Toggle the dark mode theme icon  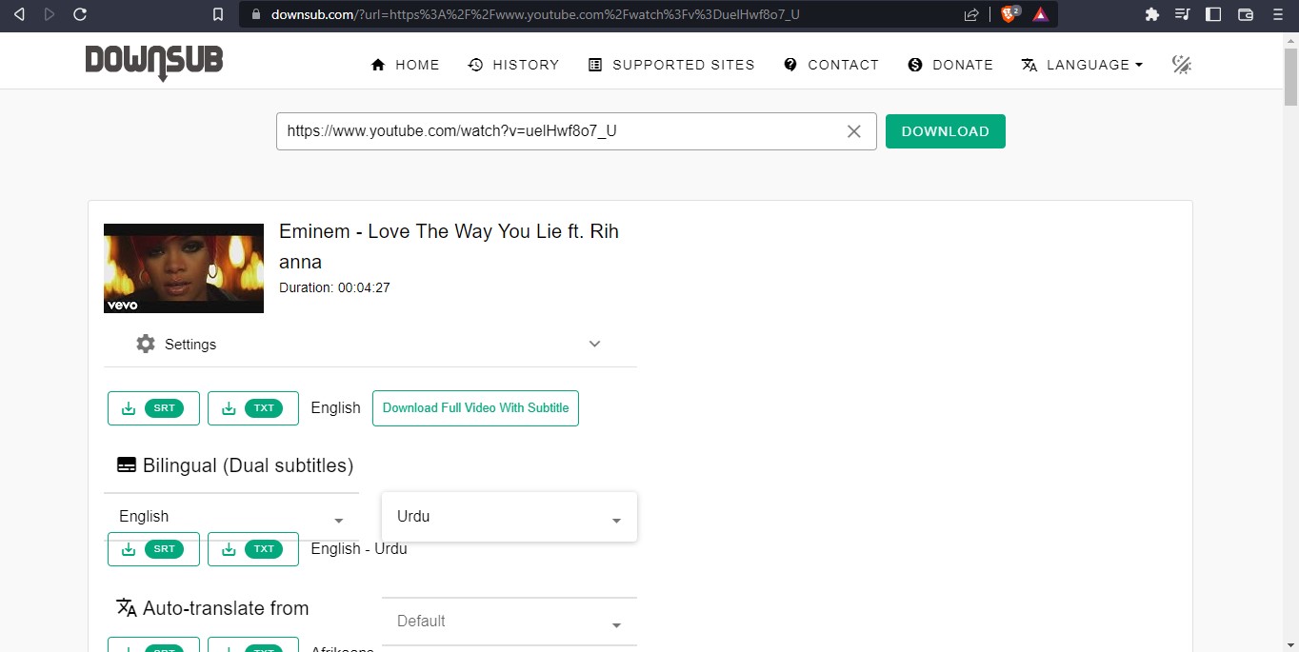click(x=1182, y=65)
